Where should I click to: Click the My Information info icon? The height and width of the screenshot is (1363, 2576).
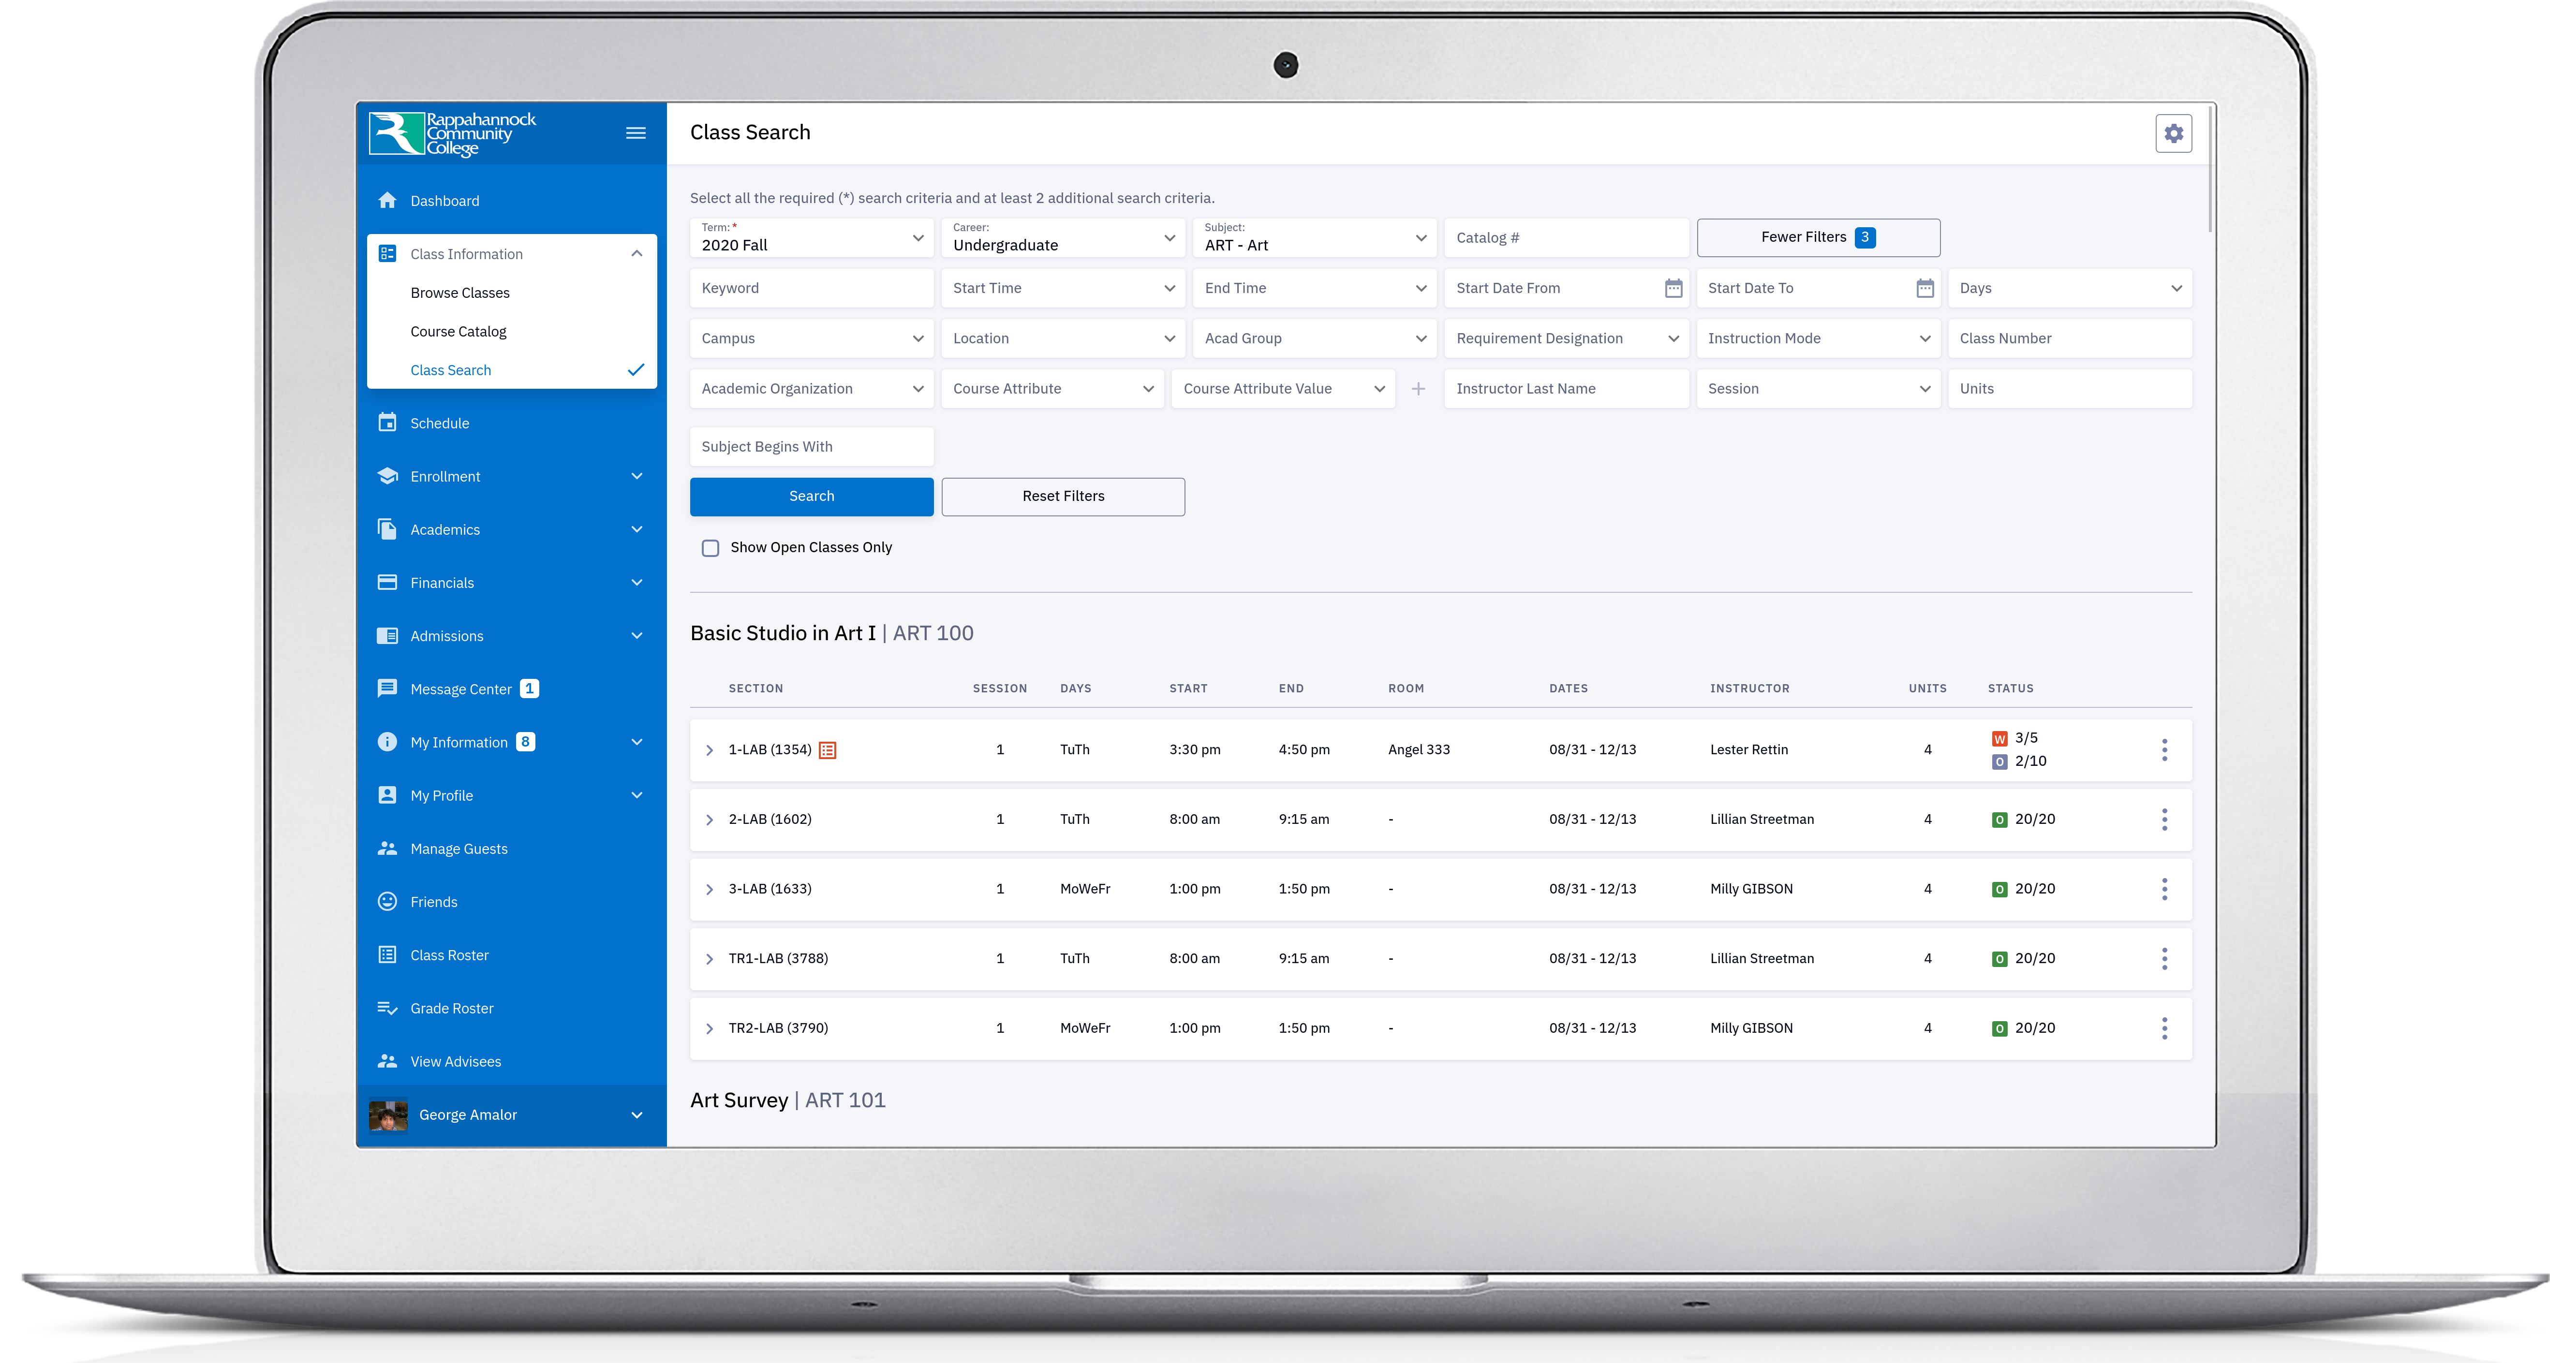388,741
